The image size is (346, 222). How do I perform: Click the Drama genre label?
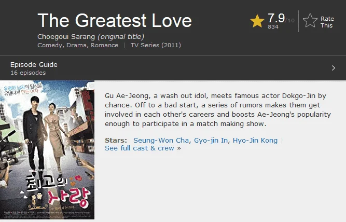point(77,45)
